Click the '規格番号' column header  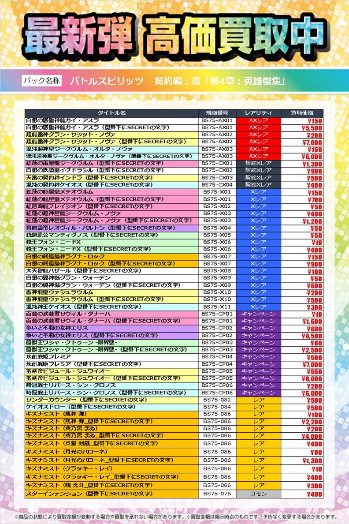(217, 113)
